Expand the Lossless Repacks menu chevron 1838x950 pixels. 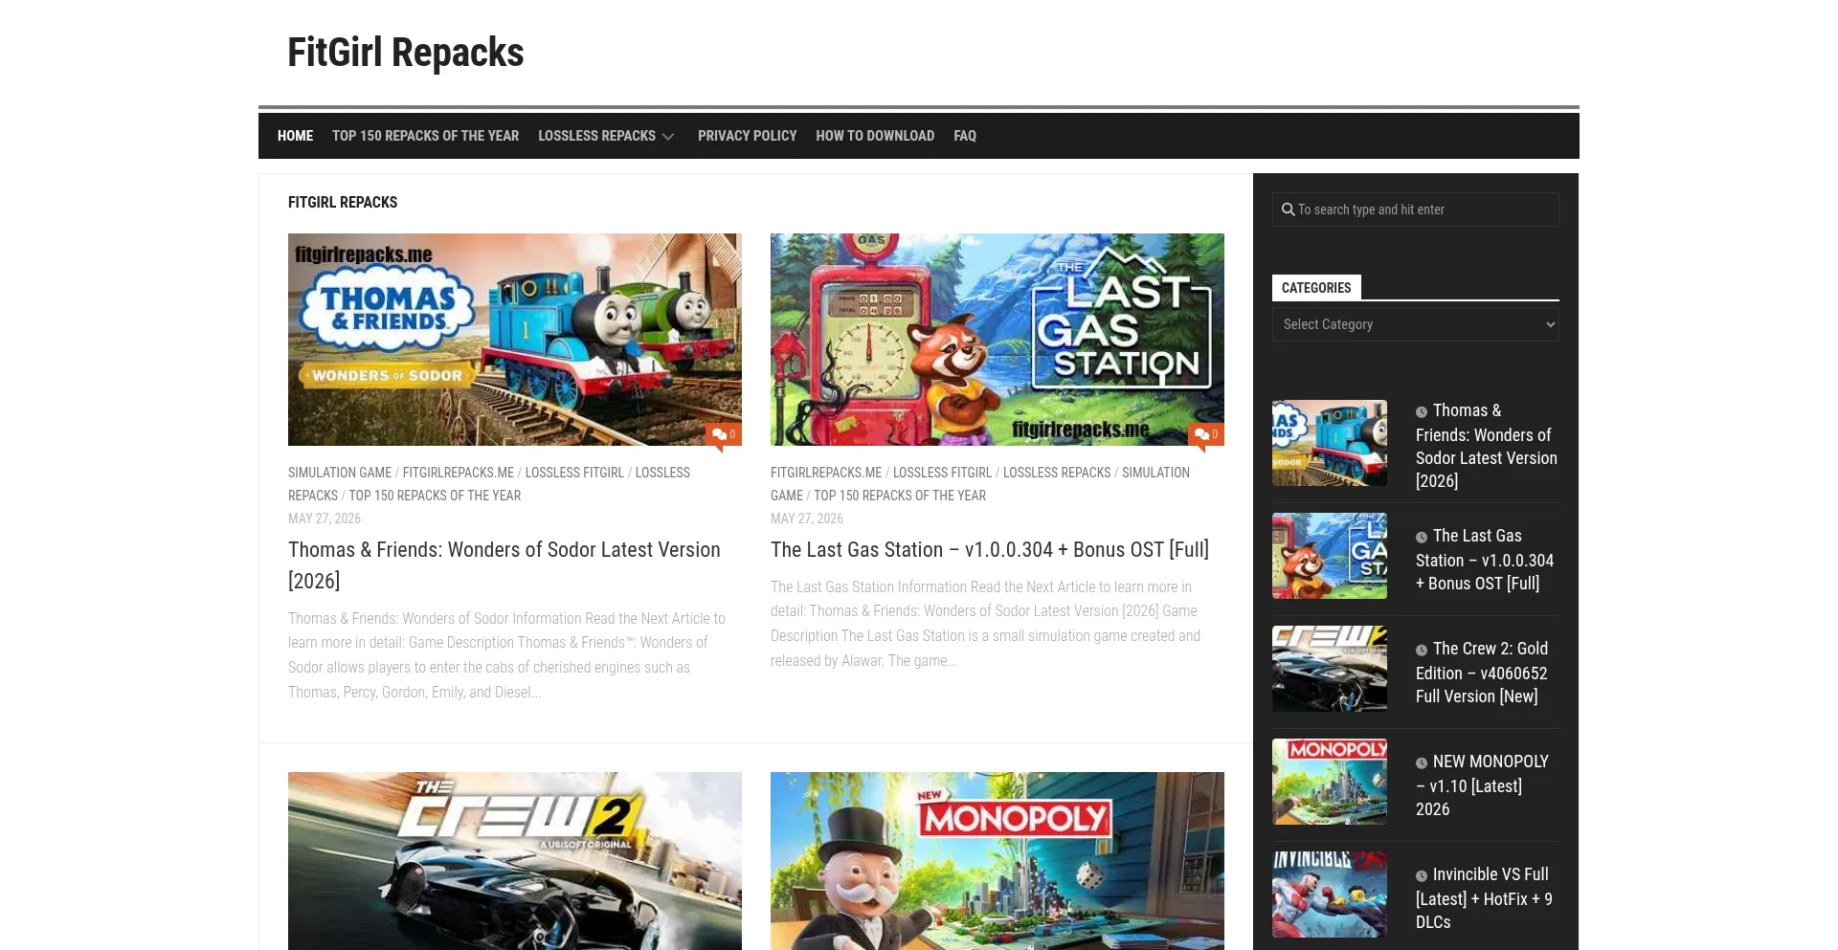click(668, 137)
